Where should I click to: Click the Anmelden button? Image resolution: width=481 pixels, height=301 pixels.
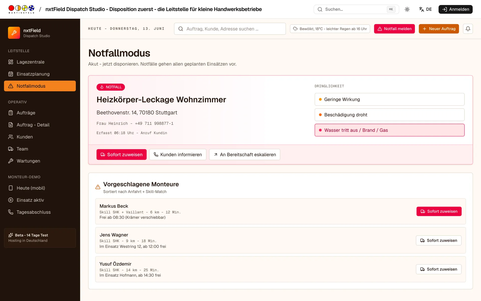[455, 9]
